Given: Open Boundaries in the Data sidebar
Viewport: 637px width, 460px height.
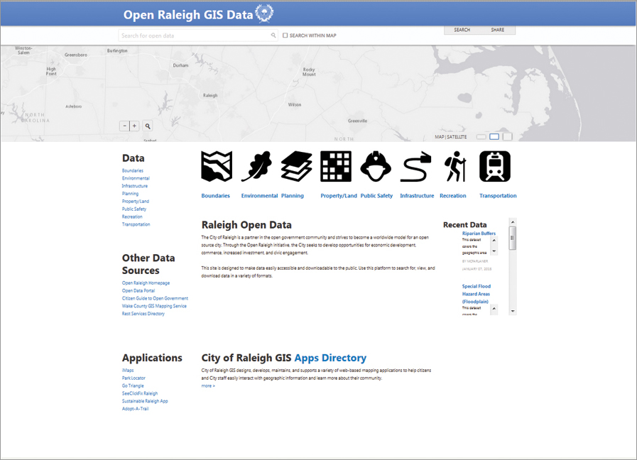Looking at the screenshot, I should point(132,170).
